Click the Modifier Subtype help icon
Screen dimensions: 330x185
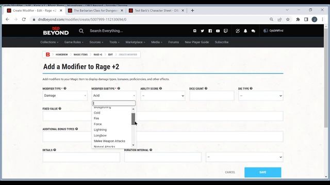pos(119,88)
